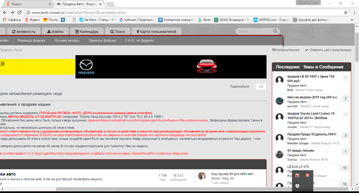Screen dimensions: 359x193
Task: Open Правила форума submenu link
Action: point(102,40)
